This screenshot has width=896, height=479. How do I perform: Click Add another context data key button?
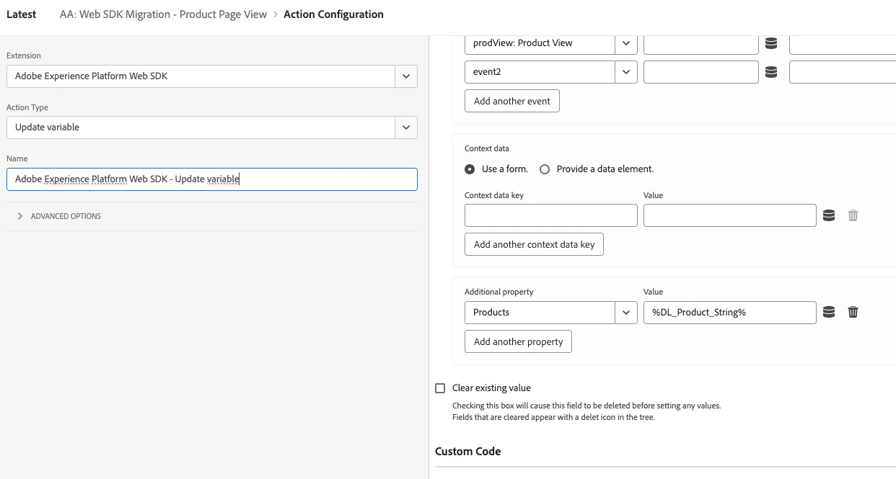coord(534,244)
